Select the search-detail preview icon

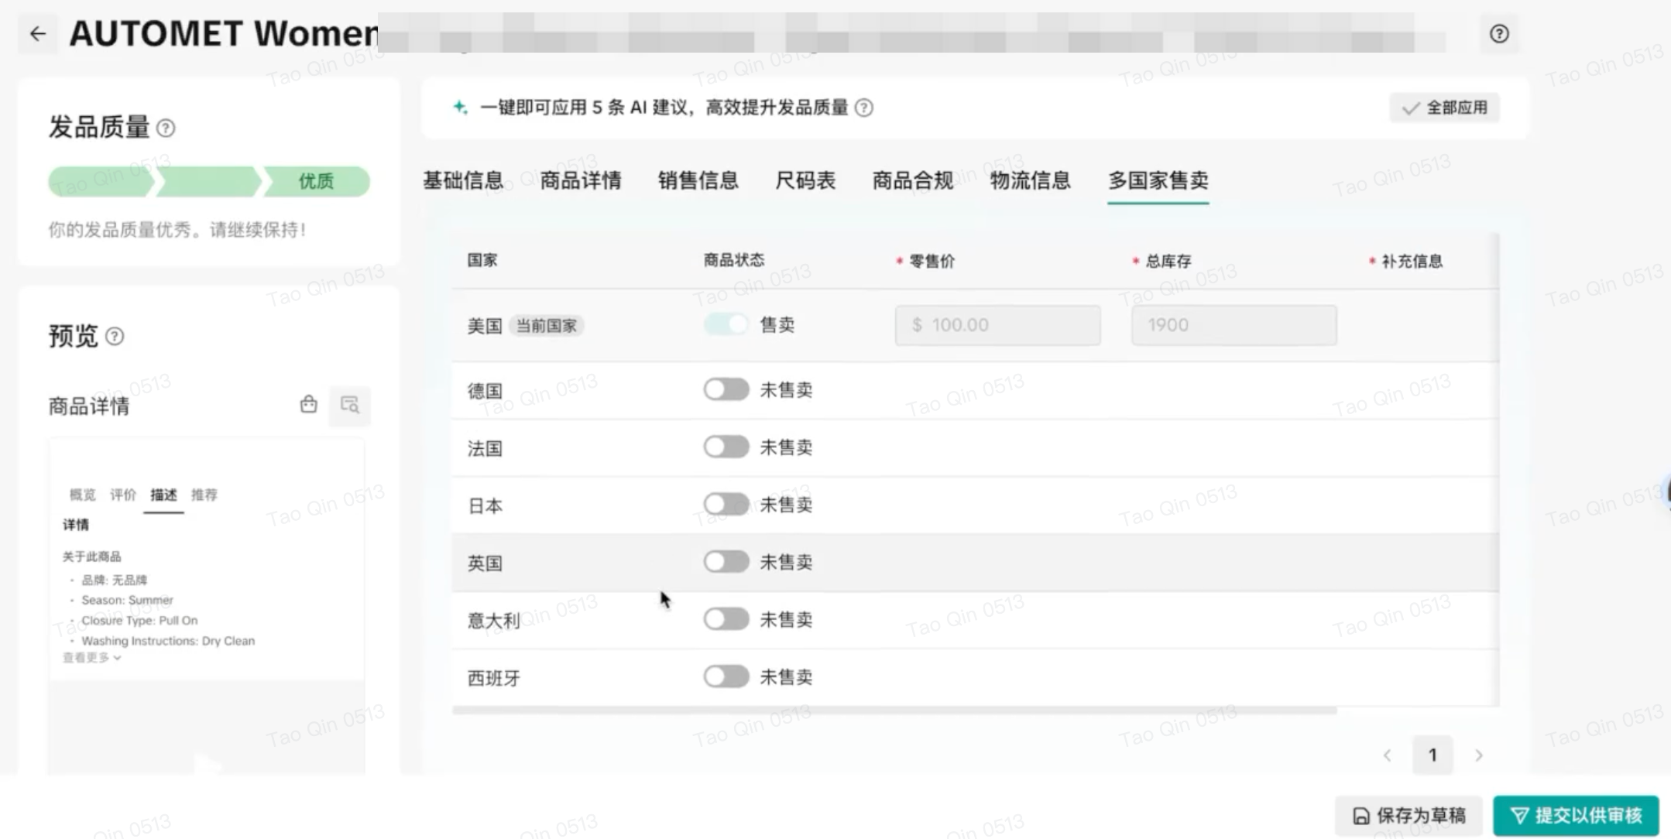coord(350,405)
